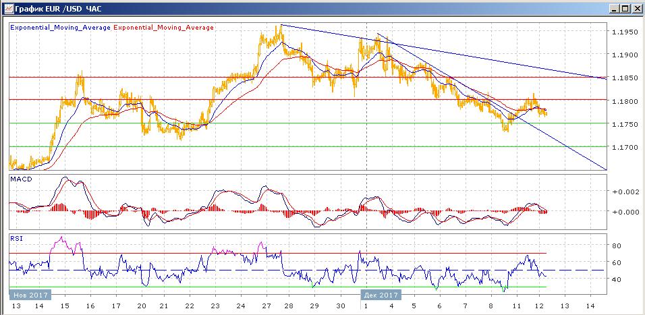Click the MACD indicator panel label
Screen dimensions: 645x315
(x=18, y=180)
